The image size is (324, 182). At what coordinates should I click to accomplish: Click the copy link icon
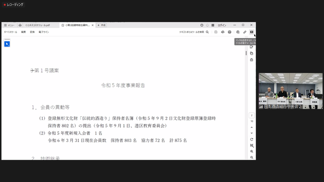click(245, 32)
